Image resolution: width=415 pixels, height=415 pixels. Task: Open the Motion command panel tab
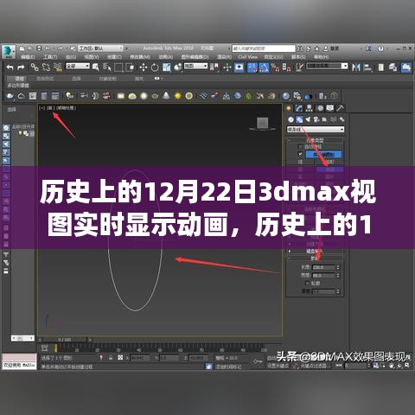[x=320, y=108]
